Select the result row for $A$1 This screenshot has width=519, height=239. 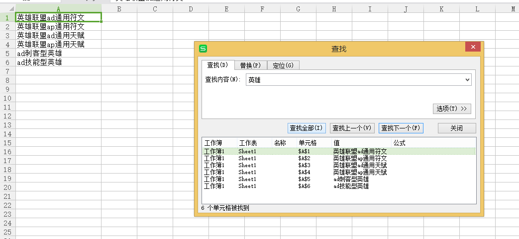(339, 151)
